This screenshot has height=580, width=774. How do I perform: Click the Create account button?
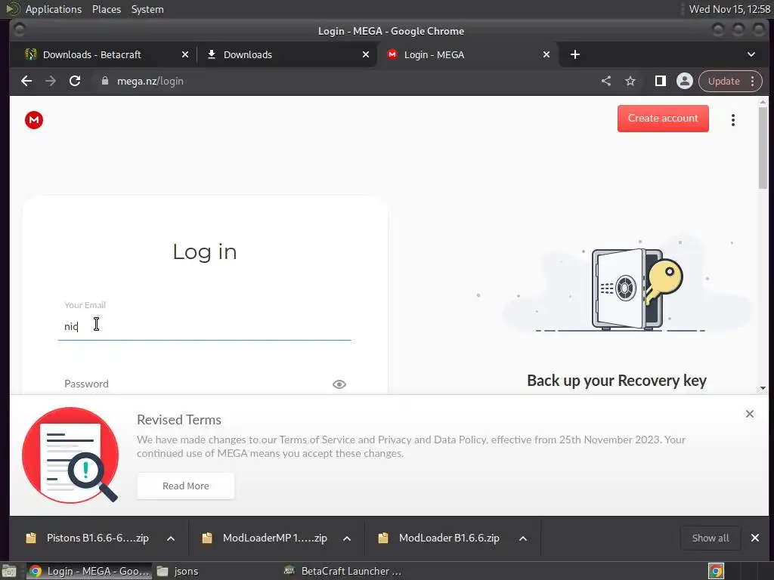663,119
